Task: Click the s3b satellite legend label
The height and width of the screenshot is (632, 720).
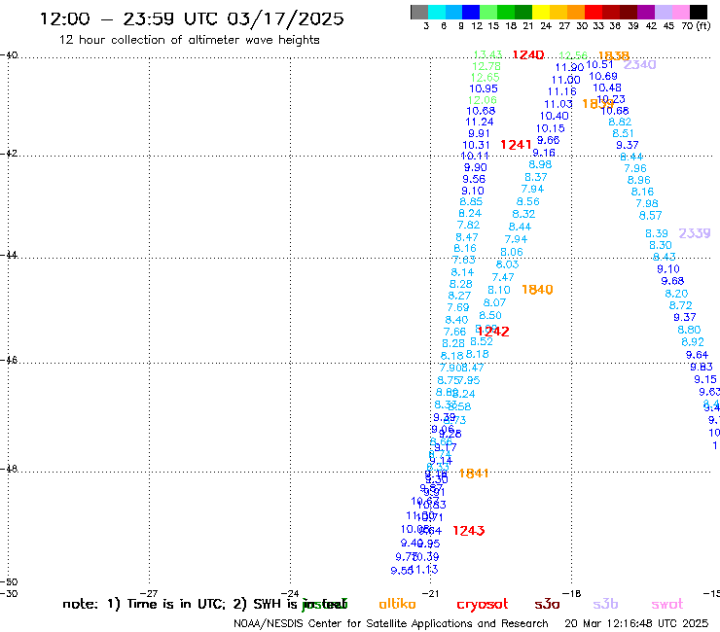Action: click(605, 604)
